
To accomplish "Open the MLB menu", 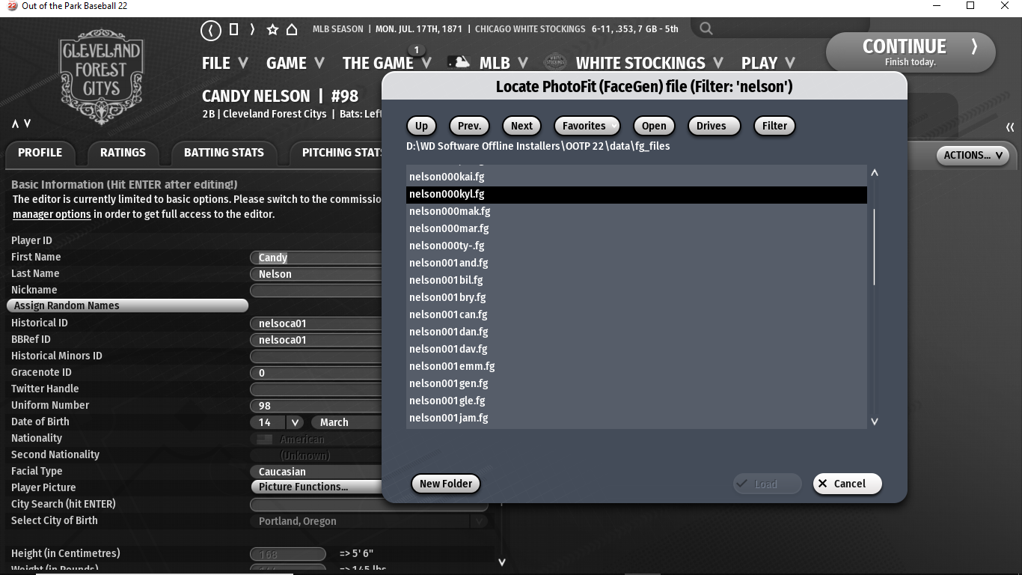I will coord(504,63).
